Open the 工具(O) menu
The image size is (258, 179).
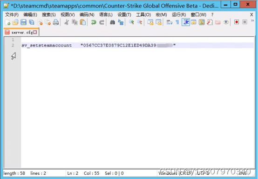click(143, 14)
